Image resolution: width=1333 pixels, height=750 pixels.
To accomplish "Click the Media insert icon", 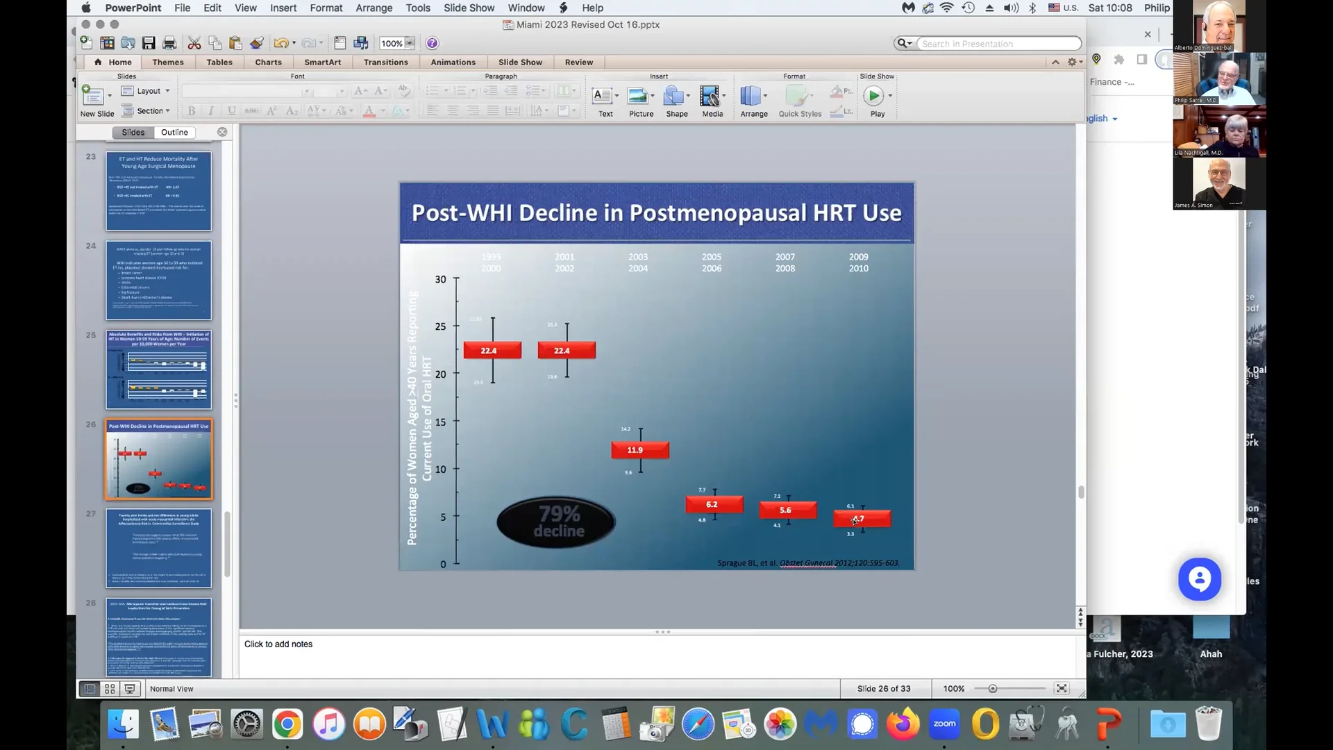I will coord(709,95).
